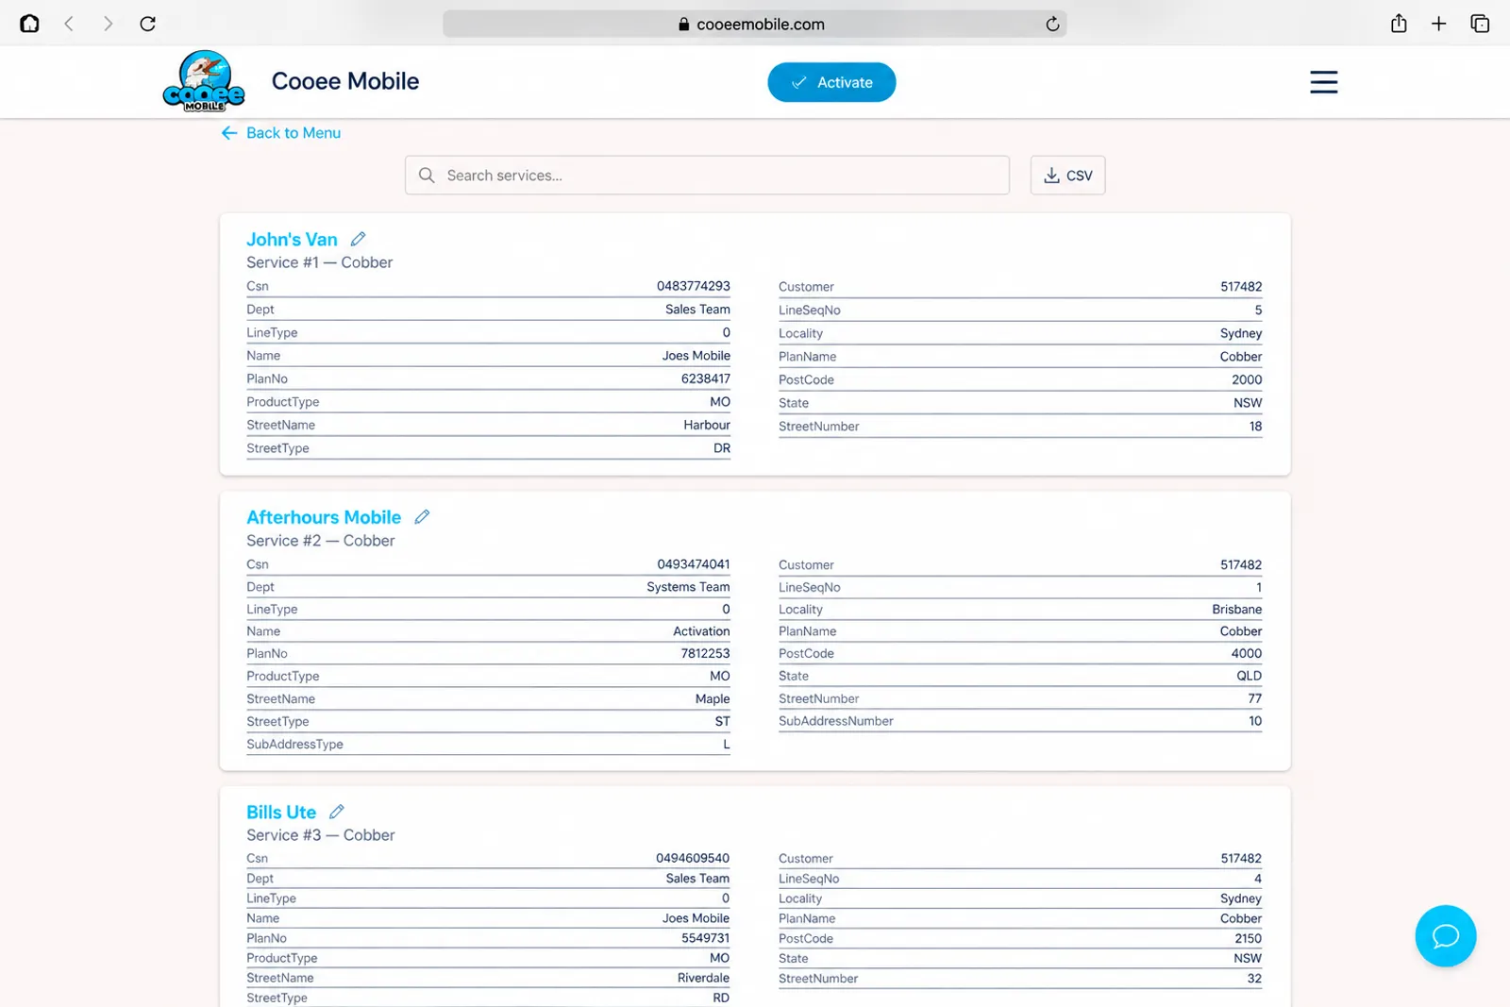
Task: Select PlanNo value 7812253
Action: tap(706, 653)
